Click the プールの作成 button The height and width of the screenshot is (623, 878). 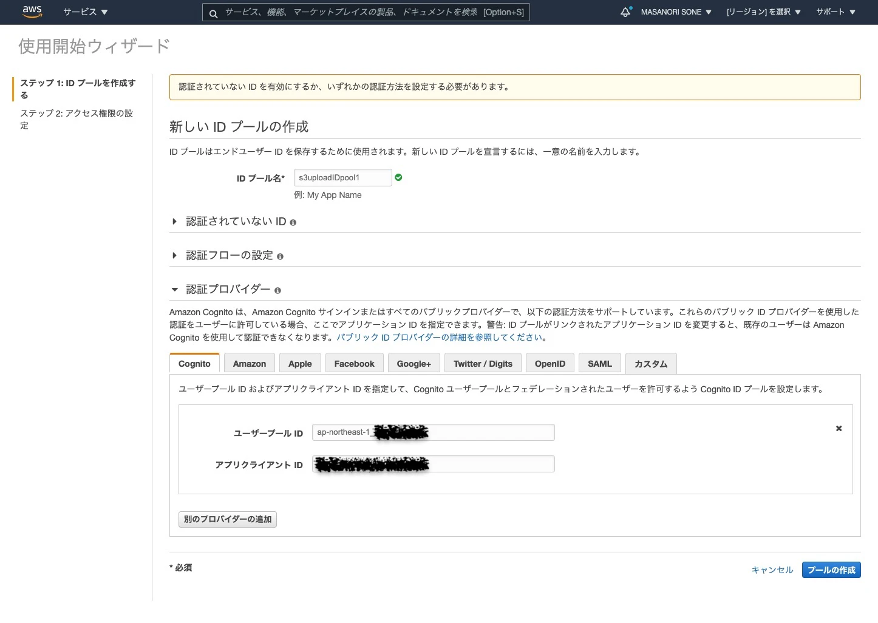[x=831, y=570]
